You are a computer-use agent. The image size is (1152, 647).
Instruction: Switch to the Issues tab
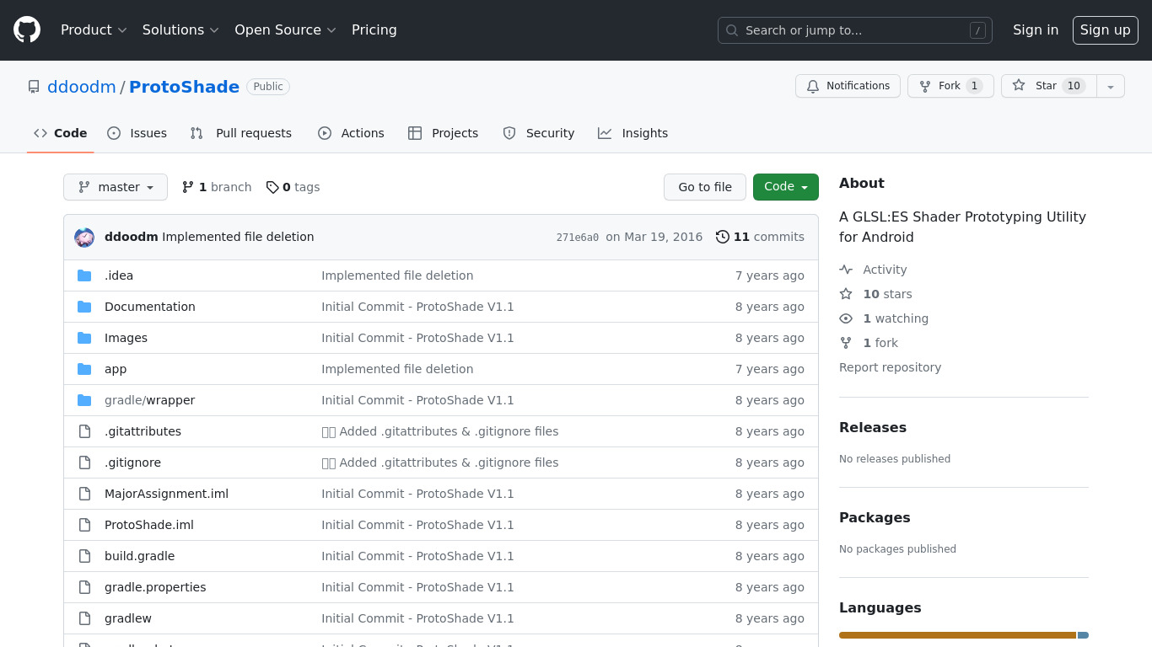137,133
